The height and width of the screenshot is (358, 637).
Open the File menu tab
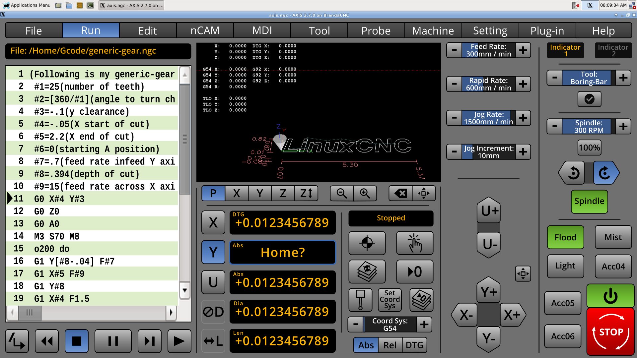tap(34, 30)
